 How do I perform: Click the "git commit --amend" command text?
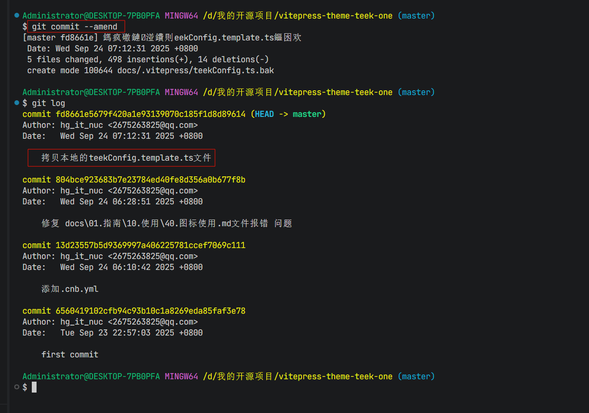coord(75,27)
